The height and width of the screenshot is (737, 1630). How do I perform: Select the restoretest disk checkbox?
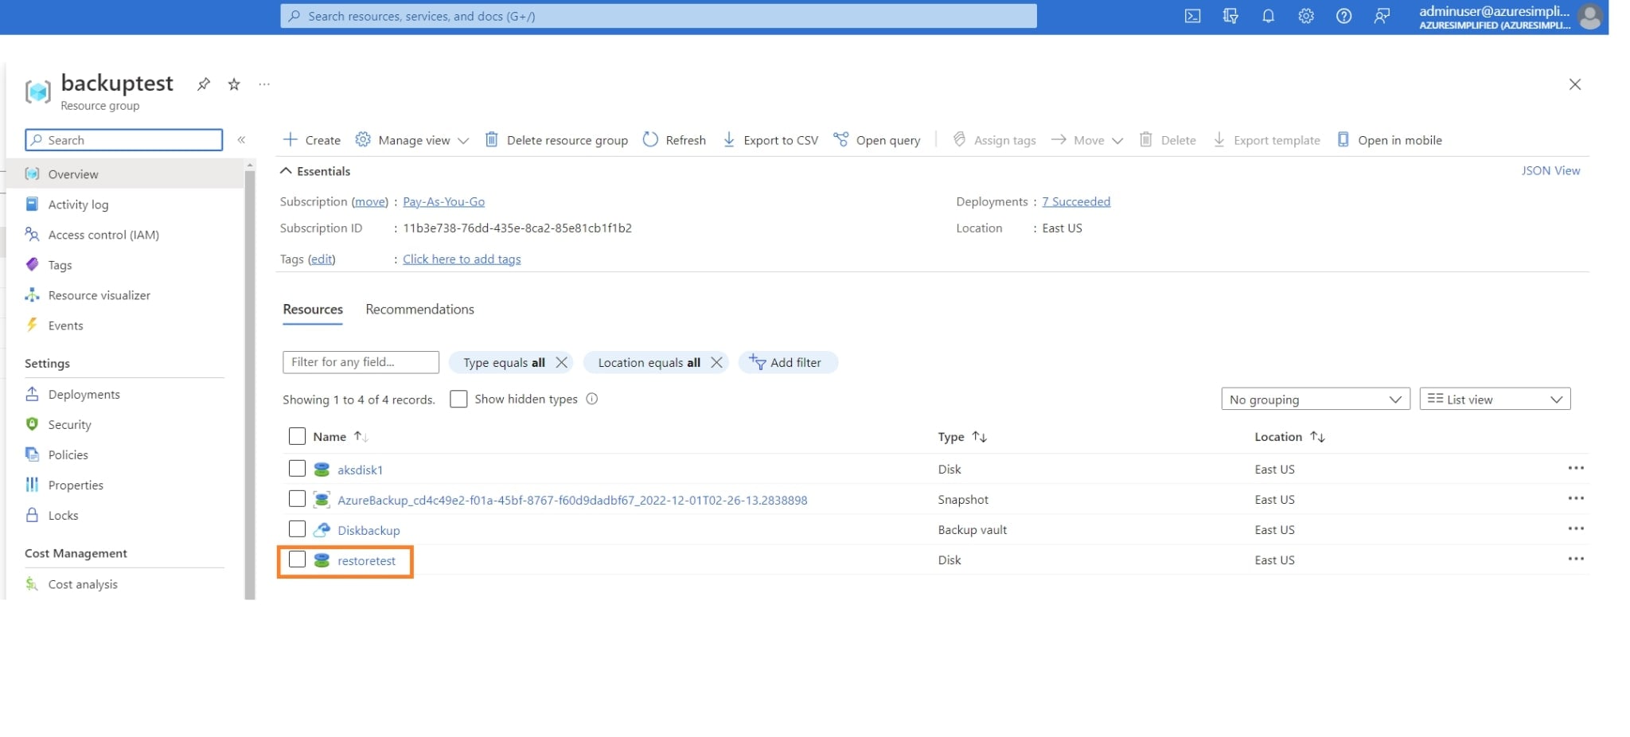pos(297,560)
